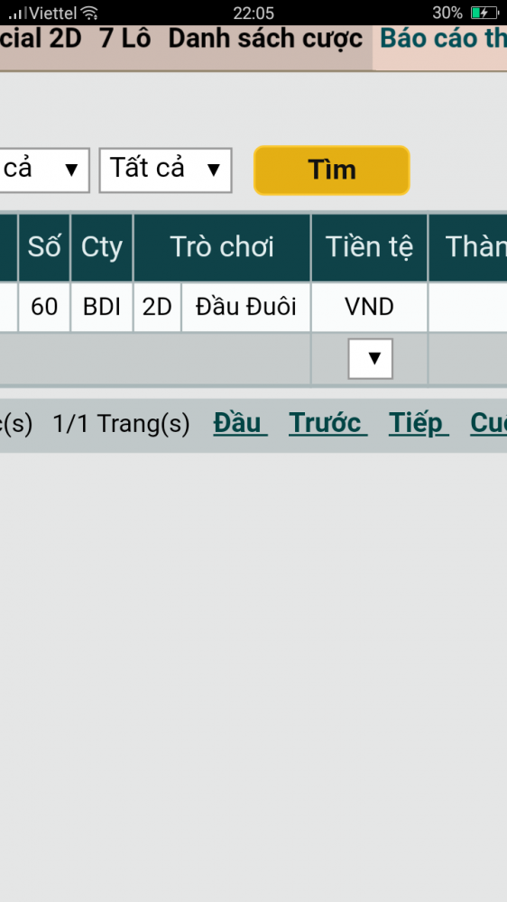The width and height of the screenshot is (507, 902).
Task: Tap the Wi-Fi status icon
Action: click(89, 13)
